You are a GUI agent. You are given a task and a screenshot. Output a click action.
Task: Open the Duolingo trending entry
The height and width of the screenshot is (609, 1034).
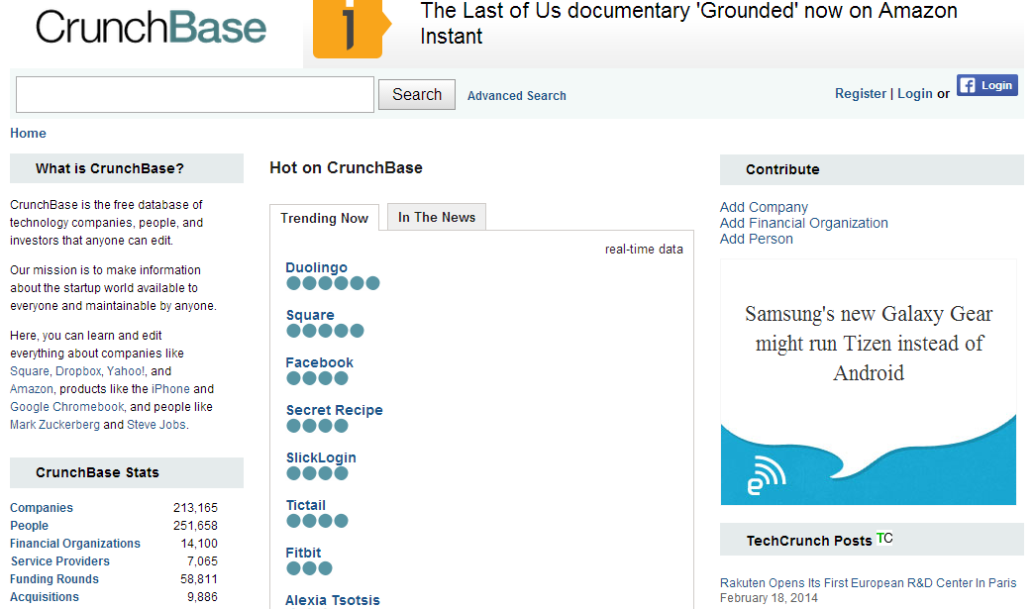tap(317, 267)
